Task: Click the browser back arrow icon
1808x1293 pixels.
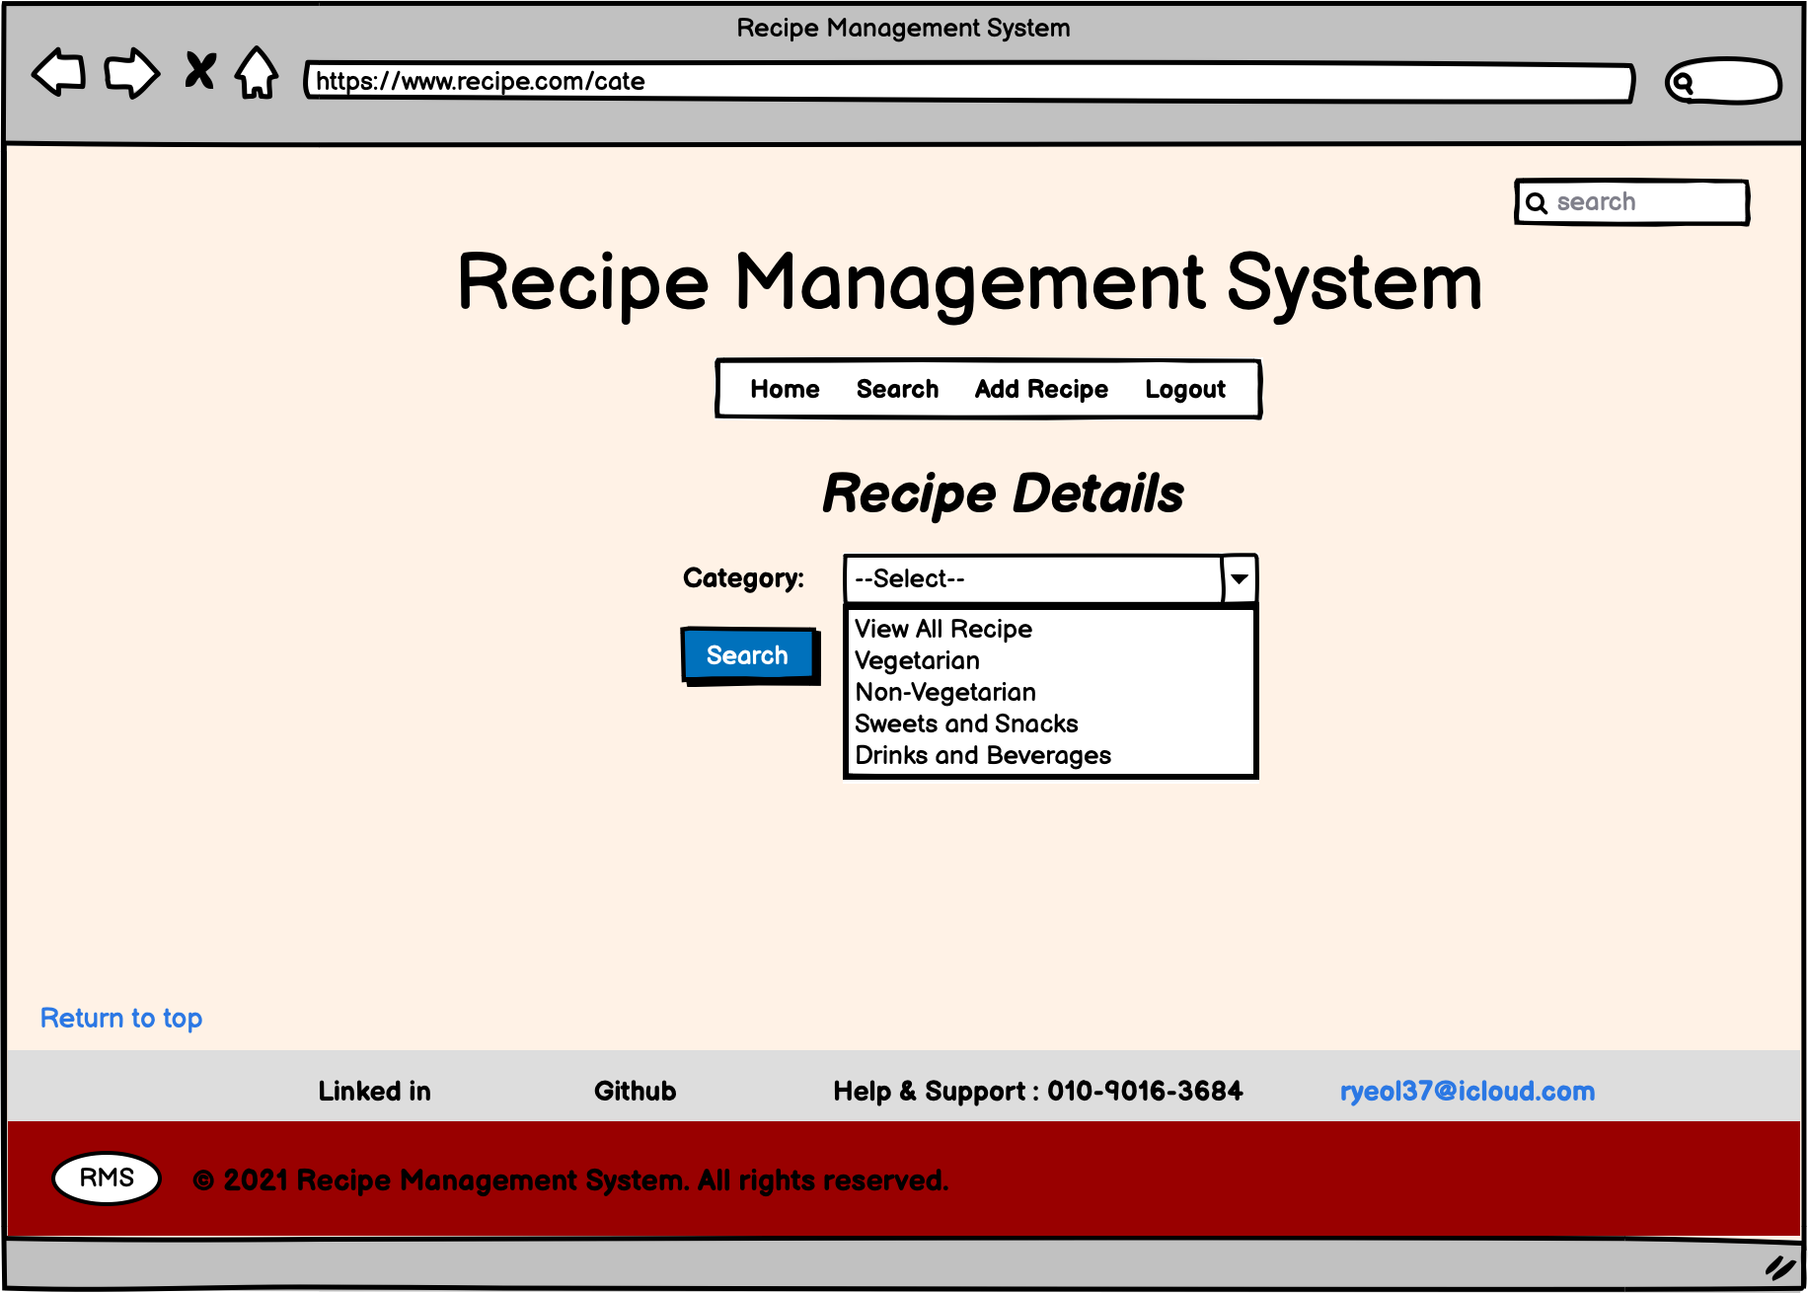Action: coord(56,73)
